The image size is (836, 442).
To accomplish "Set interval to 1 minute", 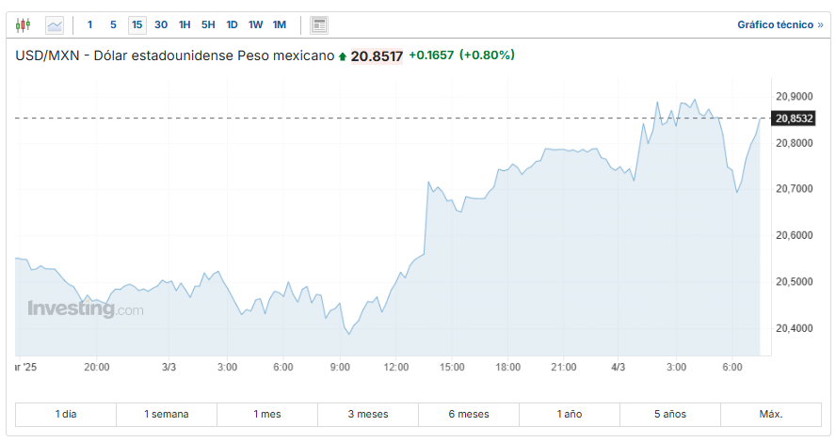I will (90, 25).
